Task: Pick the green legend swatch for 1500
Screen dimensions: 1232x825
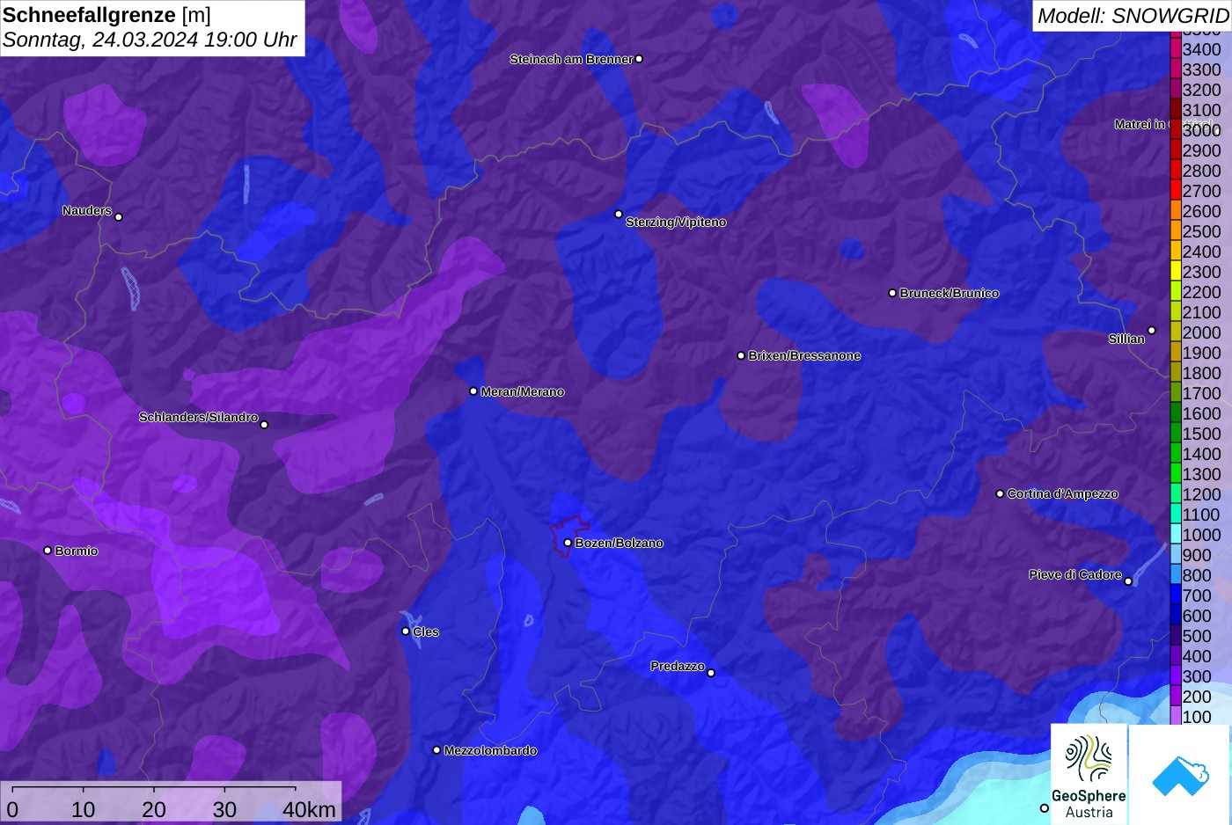Action: tap(1176, 434)
